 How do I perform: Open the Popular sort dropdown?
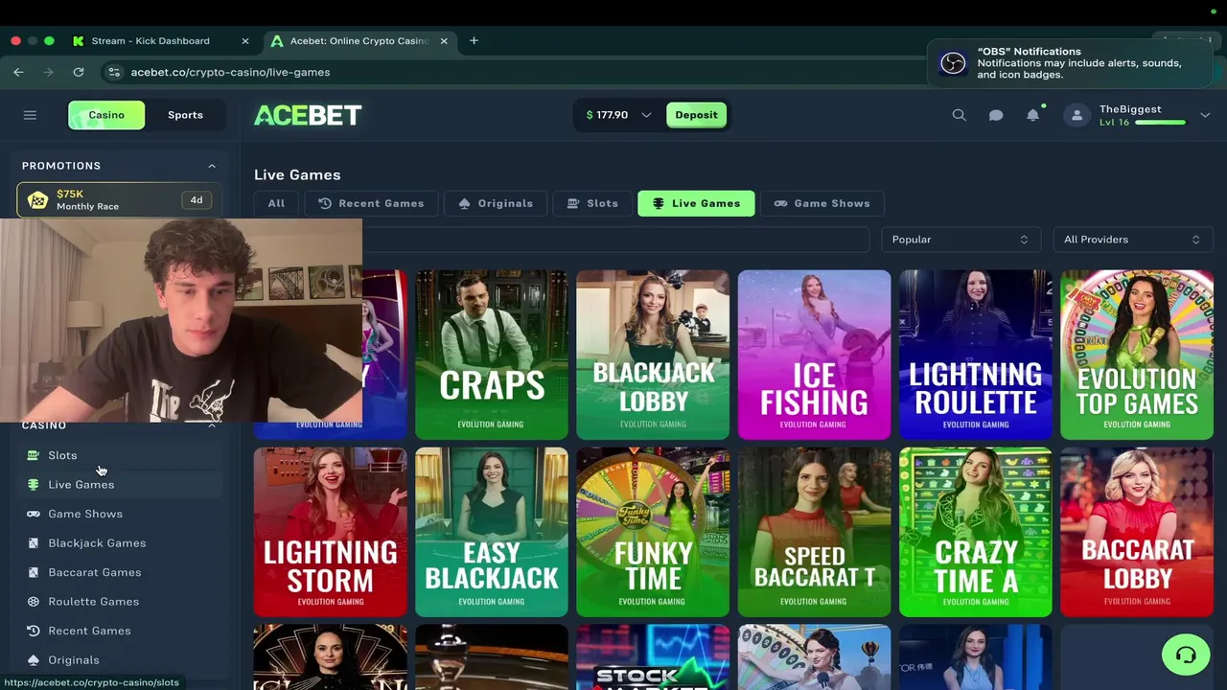click(961, 240)
